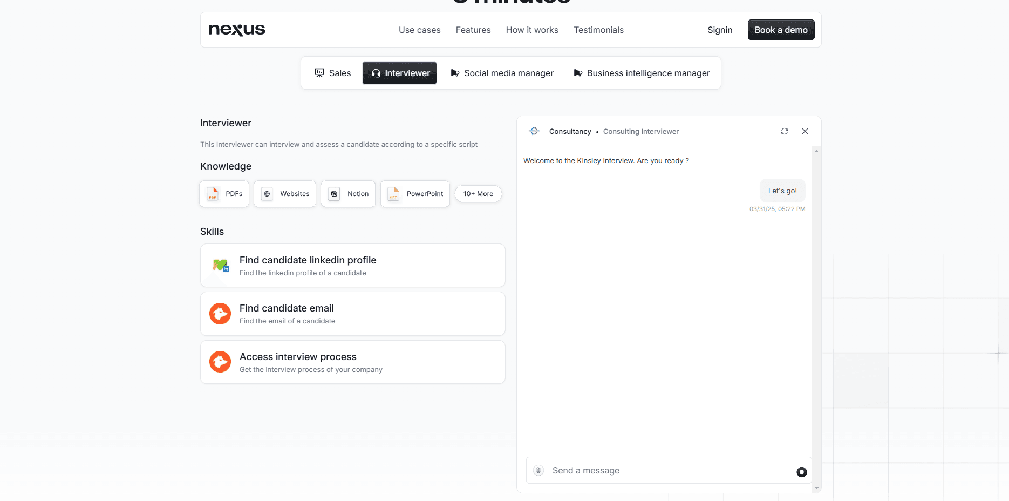Switch to the Interviewer tab
This screenshot has width=1009, height=501.
pyautogui.click(x=399, y=73)
